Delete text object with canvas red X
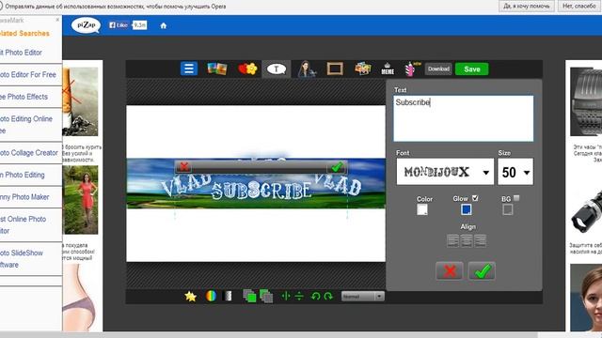602x338 pixels. 184,167
